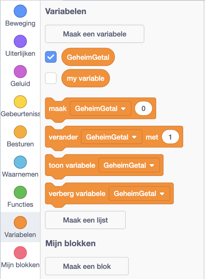The height and width of the screenshot is (279, 205).
Task: Enable the my variable checkbox
Action: tap(51, 78)
